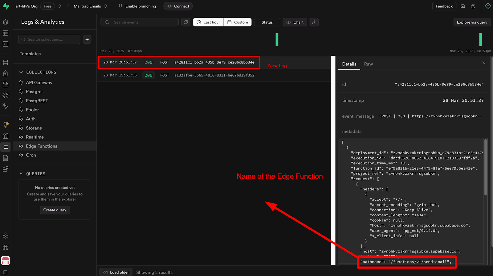Image resolution: width=493 pixels, height=276 pixels.
Task: Click the event_message value text
Action: point(431,116)
